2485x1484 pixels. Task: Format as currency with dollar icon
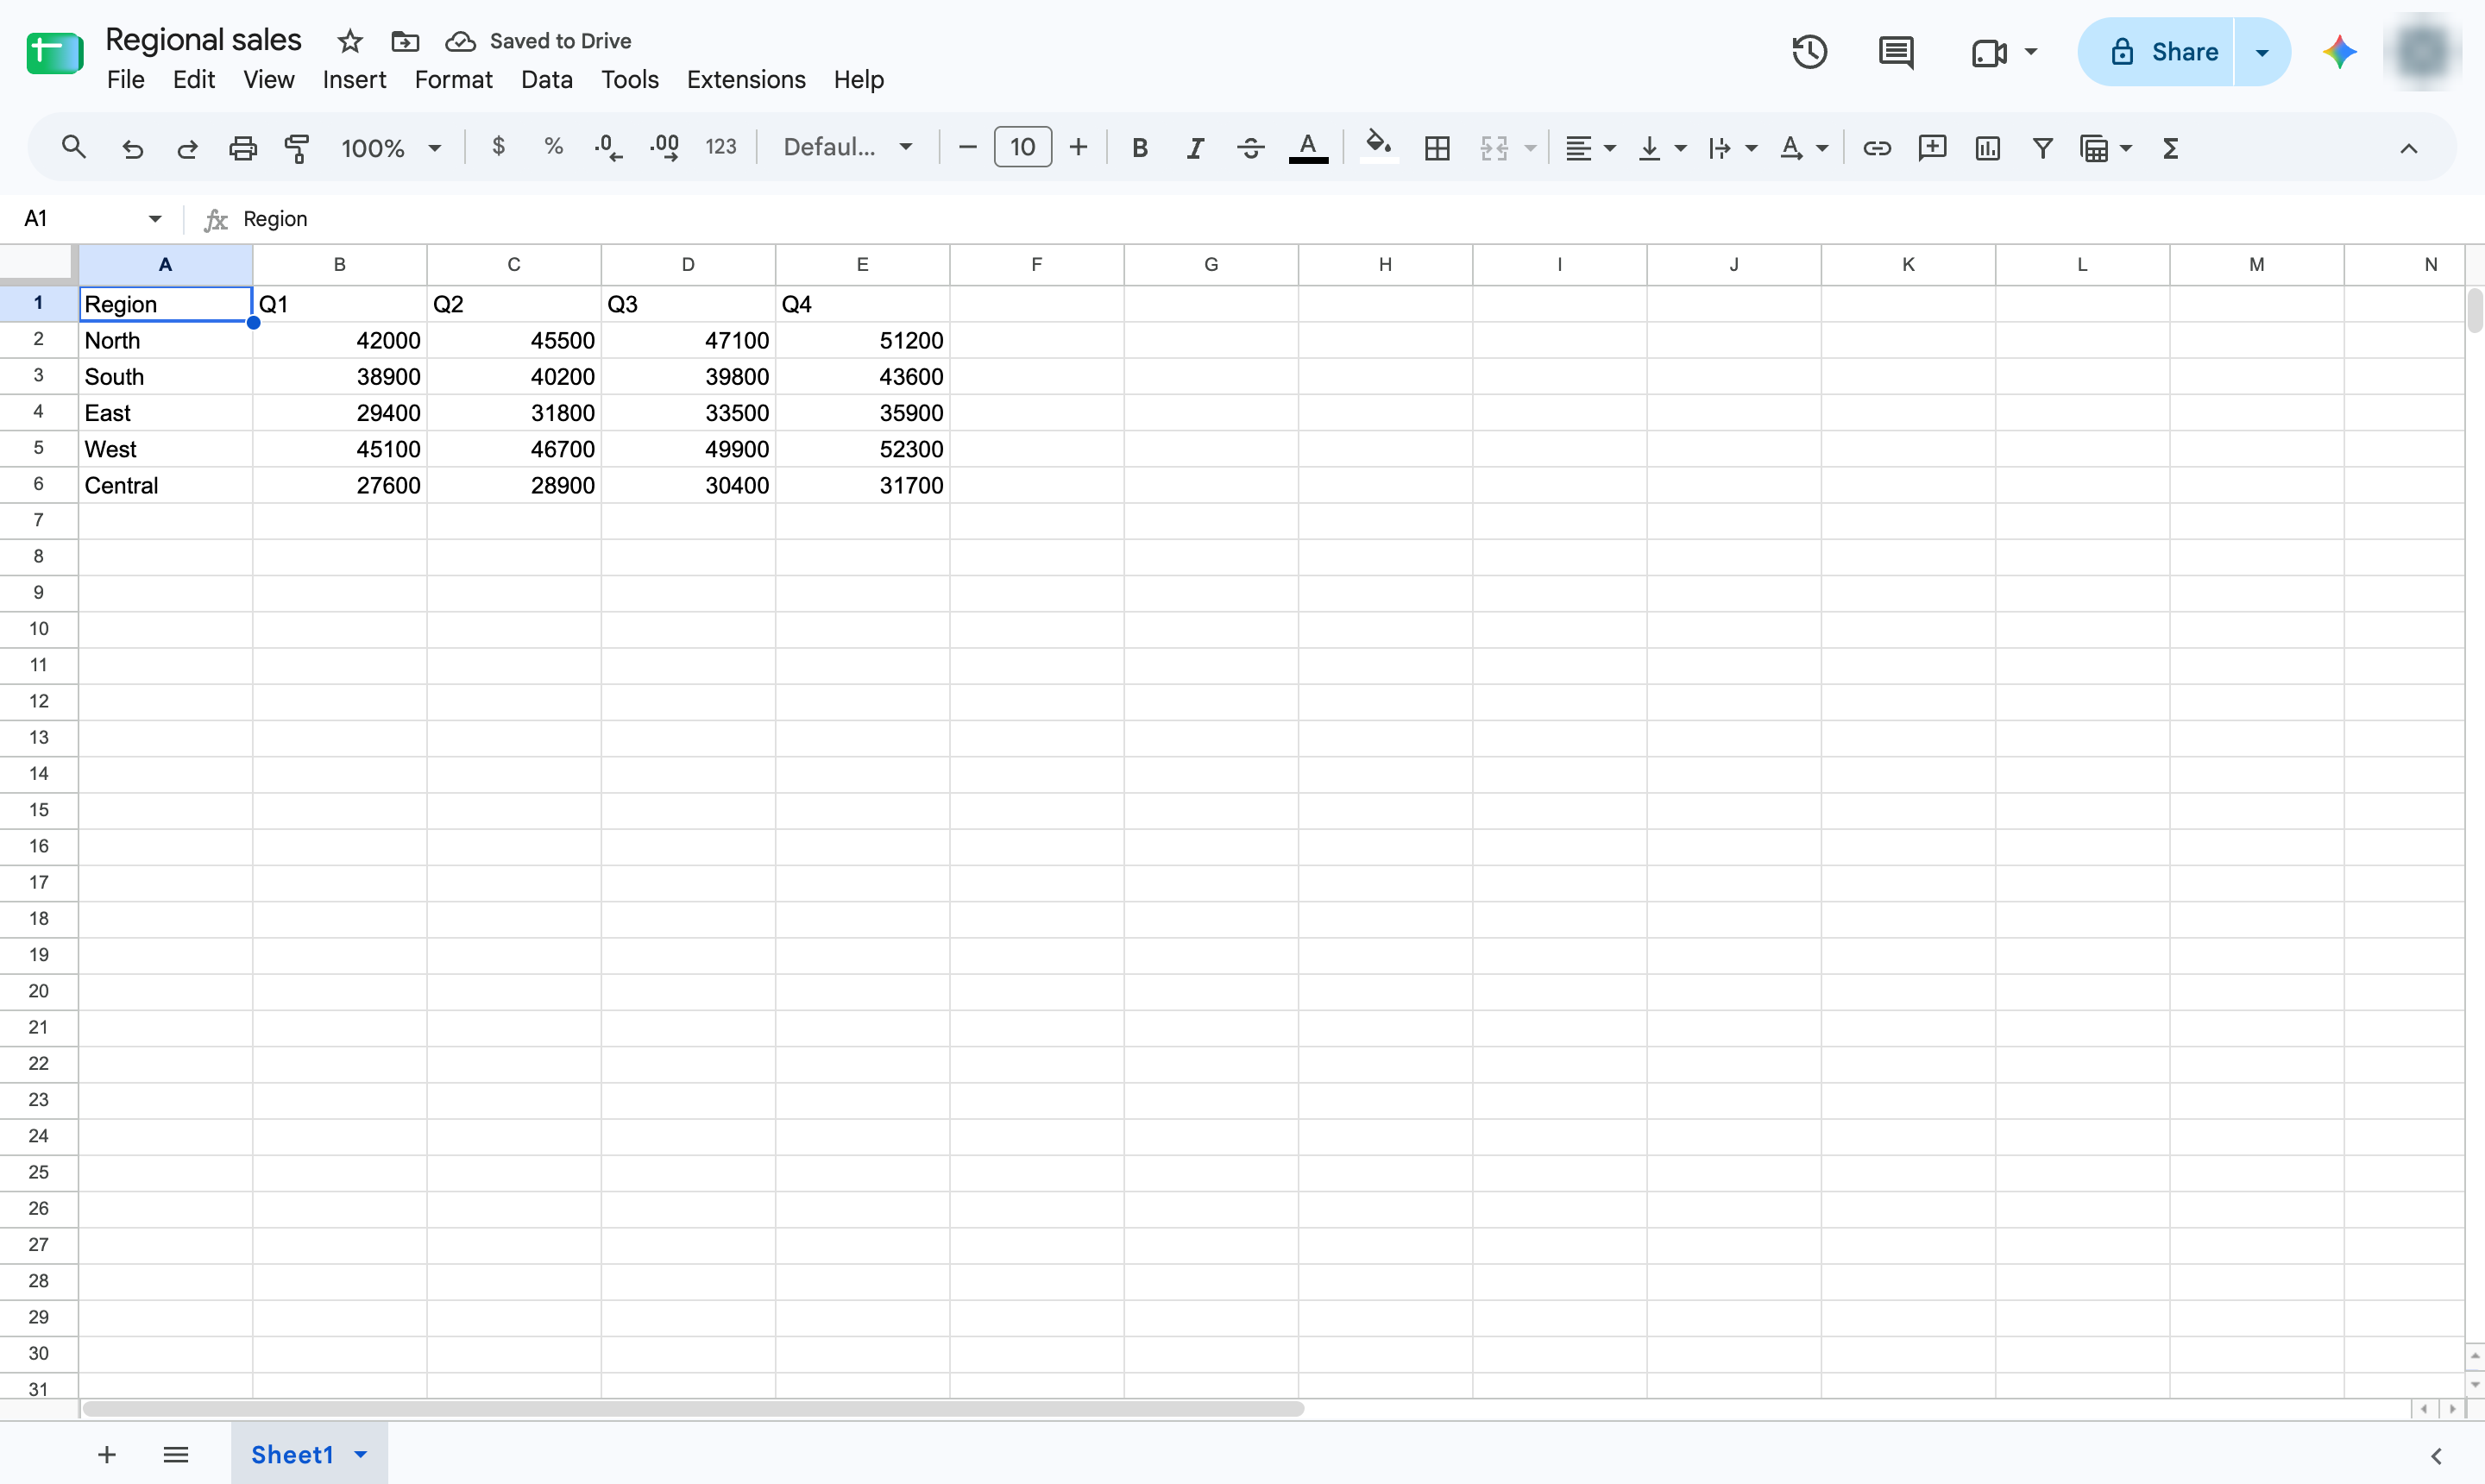point(498,147)
